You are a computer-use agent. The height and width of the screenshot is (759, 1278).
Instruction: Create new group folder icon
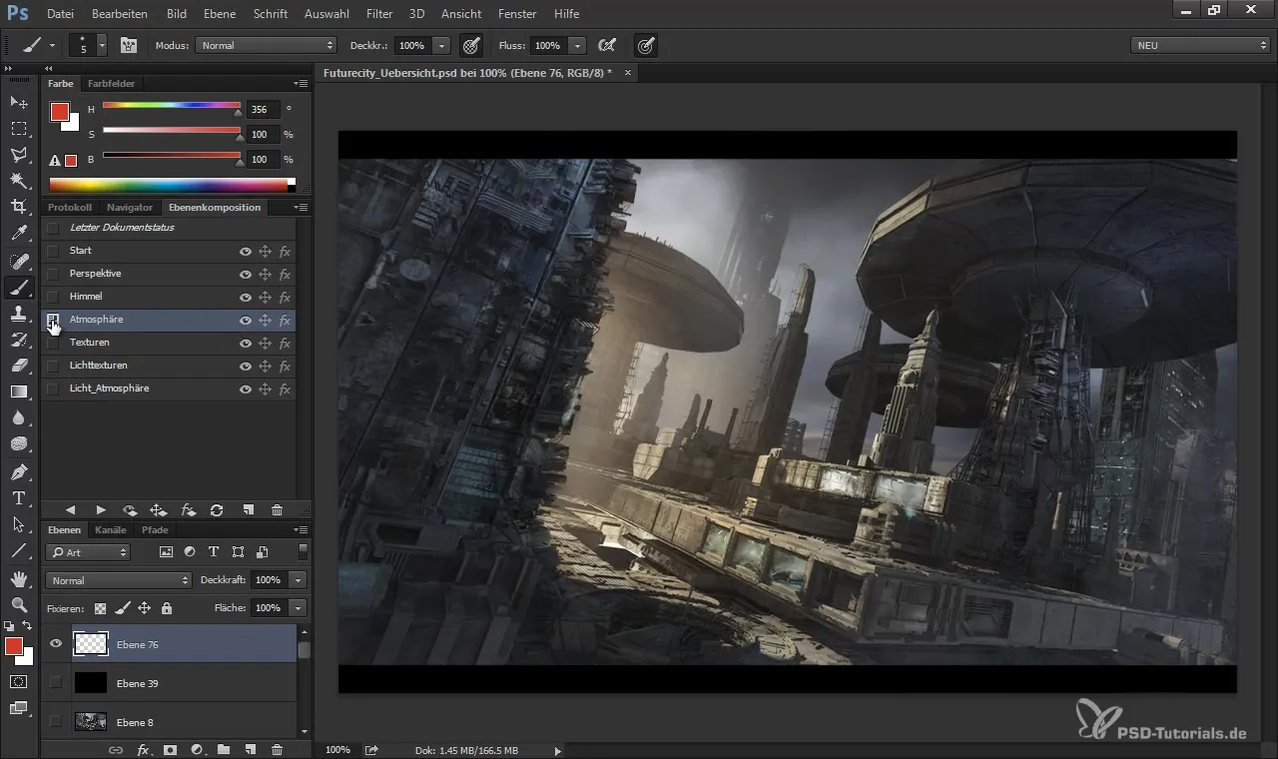(x=224, y=749)
